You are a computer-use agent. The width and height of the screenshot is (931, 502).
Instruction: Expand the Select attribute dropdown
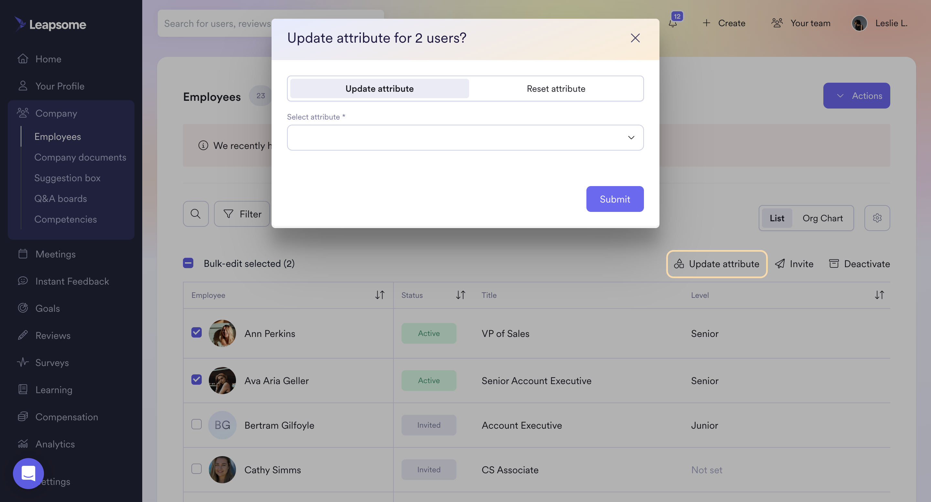(465, 138)
